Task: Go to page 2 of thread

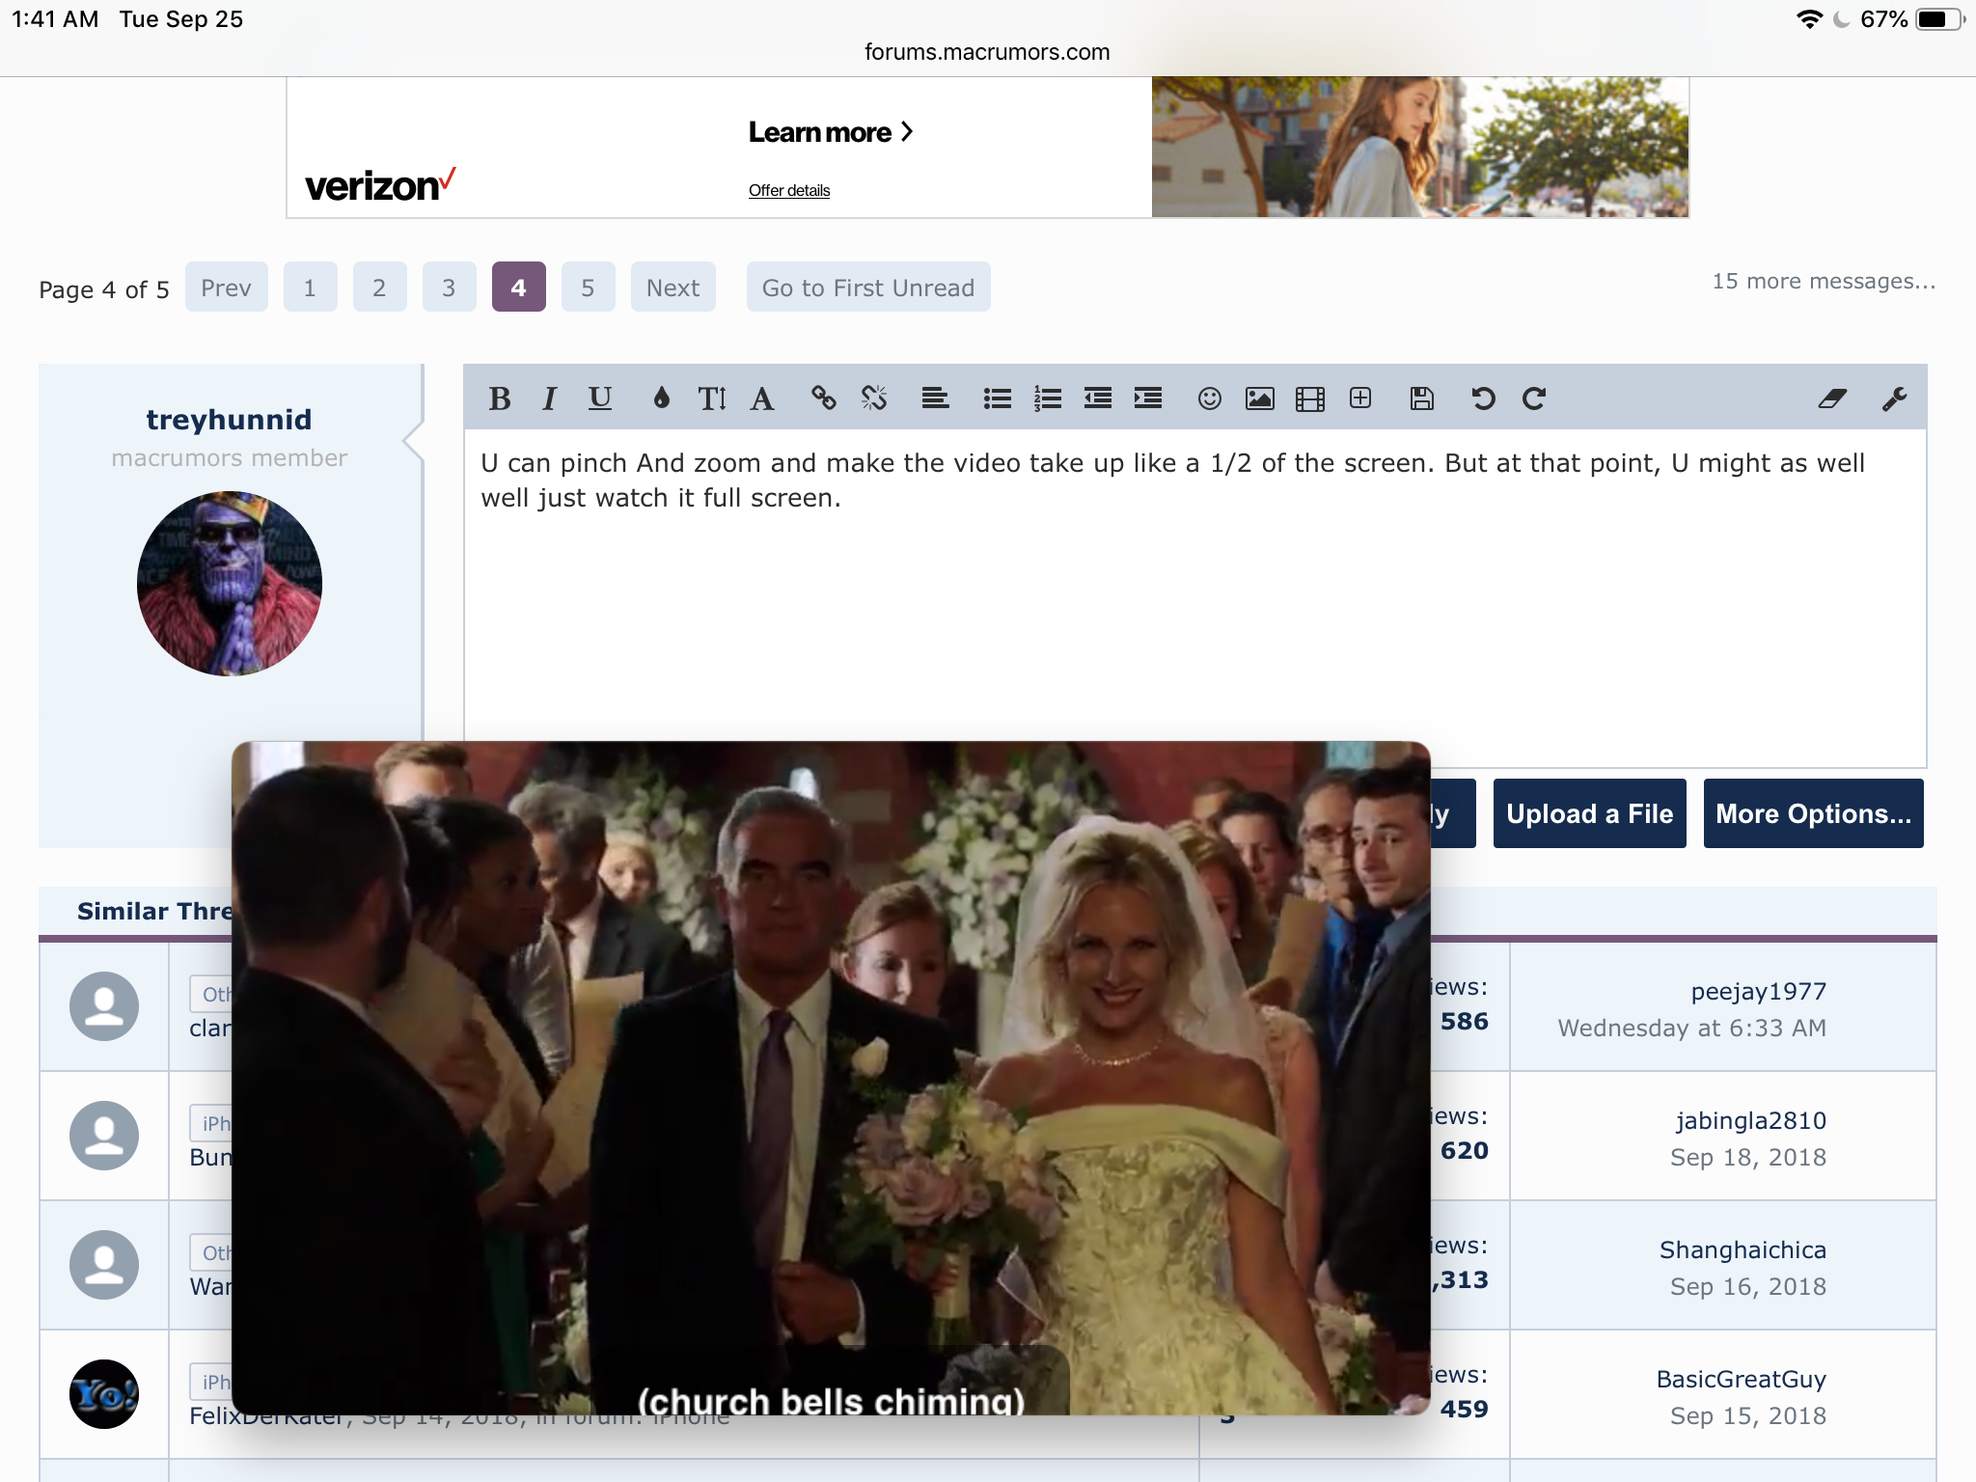Action: tap(379, 287)
